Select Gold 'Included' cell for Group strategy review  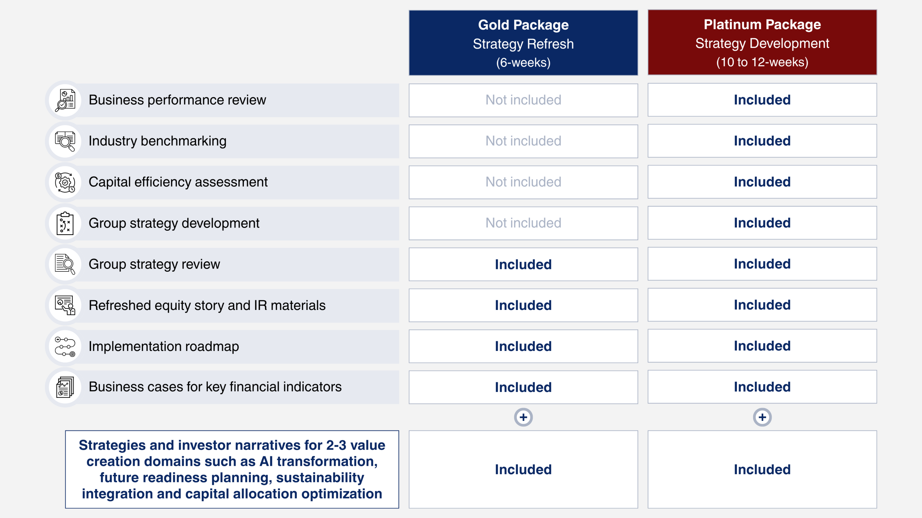tap(523, 264)
